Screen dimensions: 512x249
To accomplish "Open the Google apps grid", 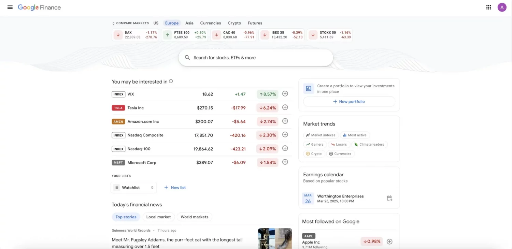I will [488, 7].
